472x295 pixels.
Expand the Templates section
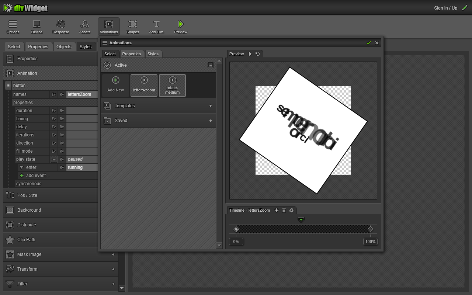[x=158, y=106]
